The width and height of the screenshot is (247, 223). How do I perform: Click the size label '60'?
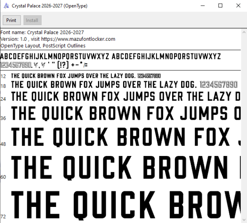3,177
